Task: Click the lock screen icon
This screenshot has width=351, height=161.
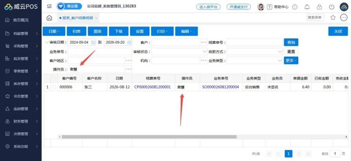Action: (319, 7)
